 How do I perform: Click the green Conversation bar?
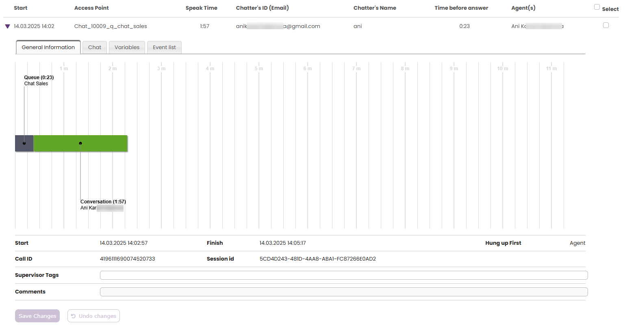point(102,144)
